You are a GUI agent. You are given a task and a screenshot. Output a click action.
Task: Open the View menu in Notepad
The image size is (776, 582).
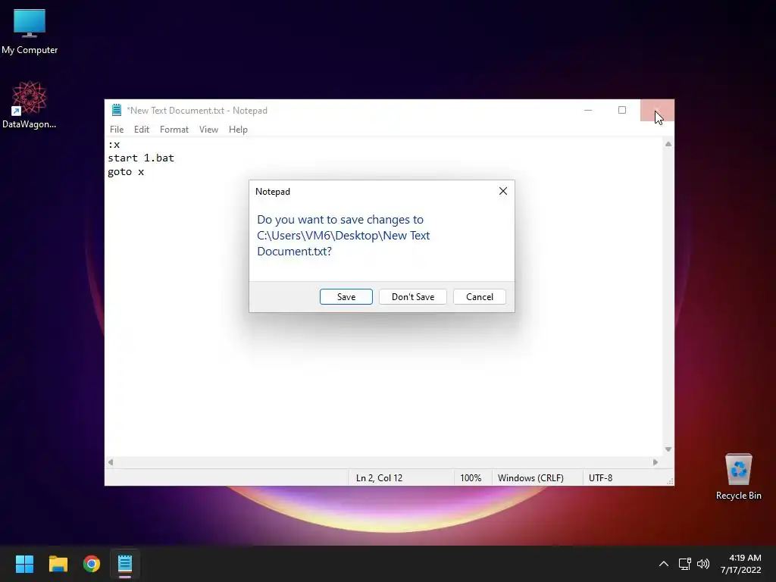[208, 129]
